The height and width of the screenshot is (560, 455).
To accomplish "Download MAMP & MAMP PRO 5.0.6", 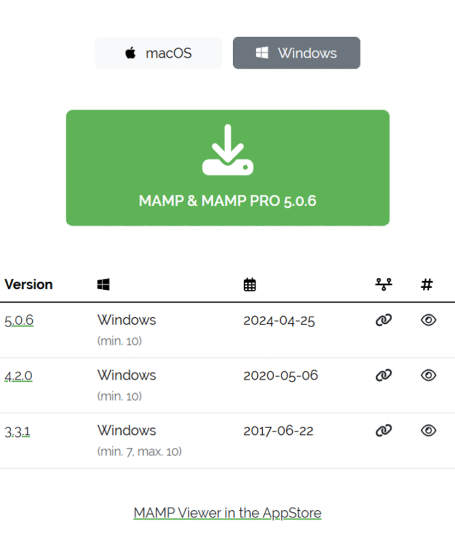I will (x=227, y=201).
